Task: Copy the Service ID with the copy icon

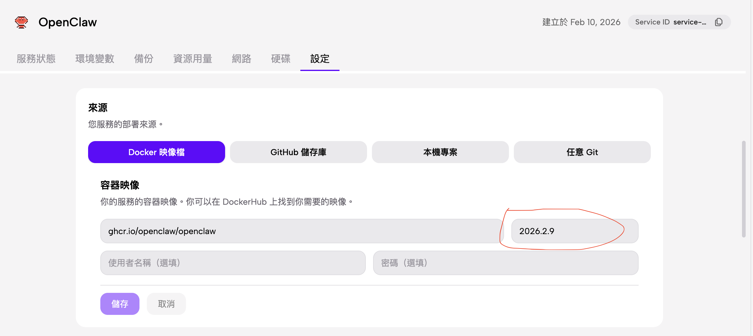Action: pos(719,22)
